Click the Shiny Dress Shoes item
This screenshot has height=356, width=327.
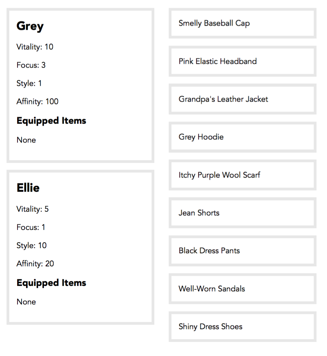pyautogui.click(x=242, y=326)
